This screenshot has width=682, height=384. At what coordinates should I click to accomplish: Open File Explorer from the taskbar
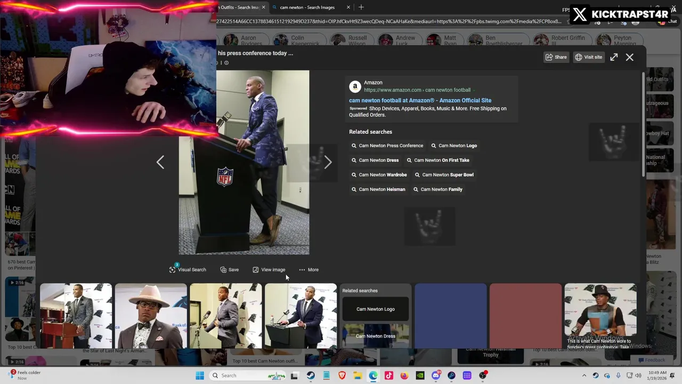[358, 375]
